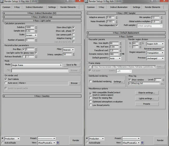Screen dimensions: 169x146
Task: Click Subdivs value field
Action: (x=30, y=27)
